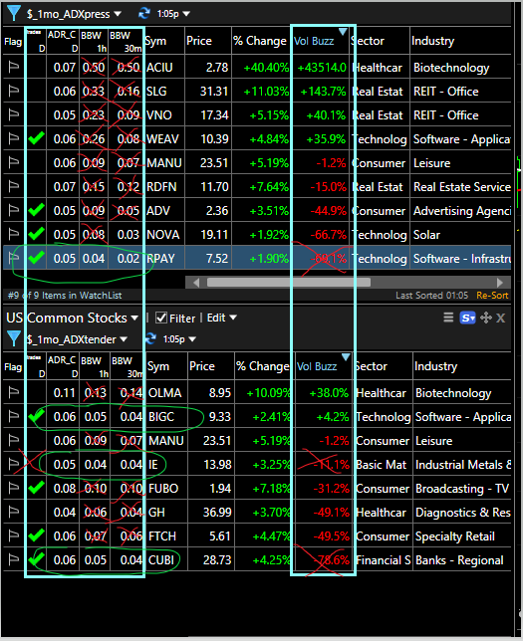Set a flag on the CUBI row
The width and height of the screenshot is (523, 641).
click(14, 559)
